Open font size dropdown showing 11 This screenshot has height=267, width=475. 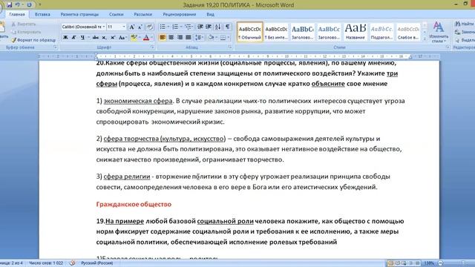pos(124,27)
